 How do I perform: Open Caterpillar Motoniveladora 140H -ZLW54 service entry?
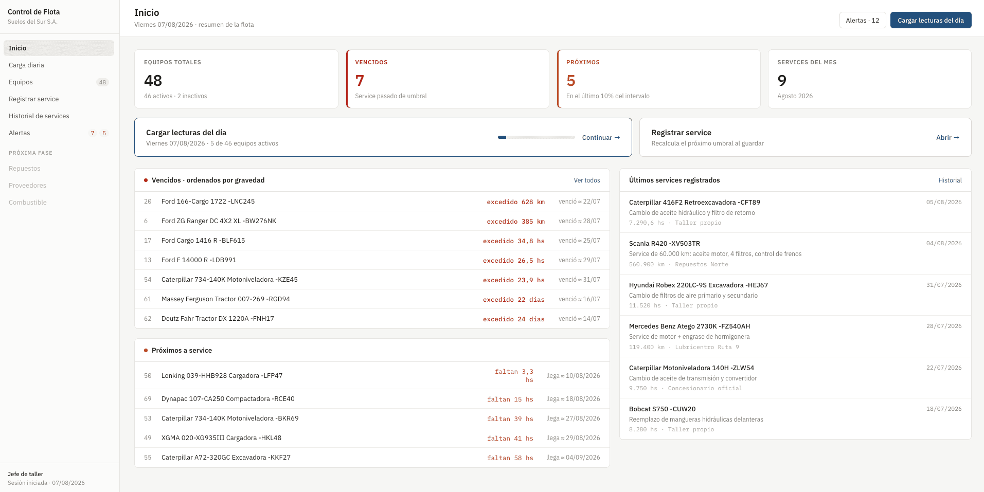coord(795,378)
